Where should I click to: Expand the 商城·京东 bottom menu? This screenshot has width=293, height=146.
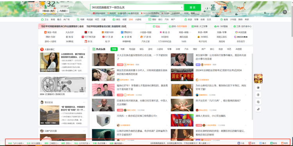tap(66, 143)
